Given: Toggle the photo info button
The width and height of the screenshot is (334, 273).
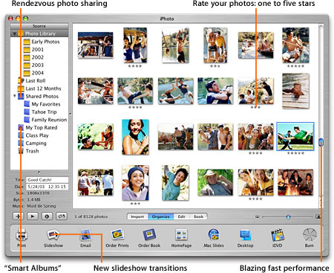Looking at the screenshot, I should pos(47,216).
